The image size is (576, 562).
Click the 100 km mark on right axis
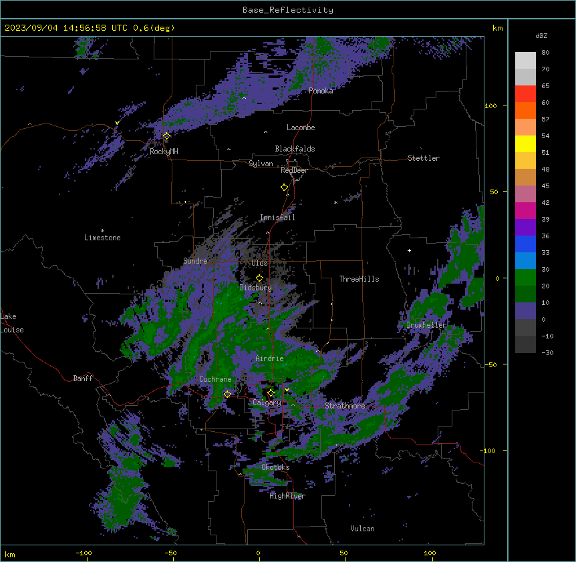tap(490, 105)
